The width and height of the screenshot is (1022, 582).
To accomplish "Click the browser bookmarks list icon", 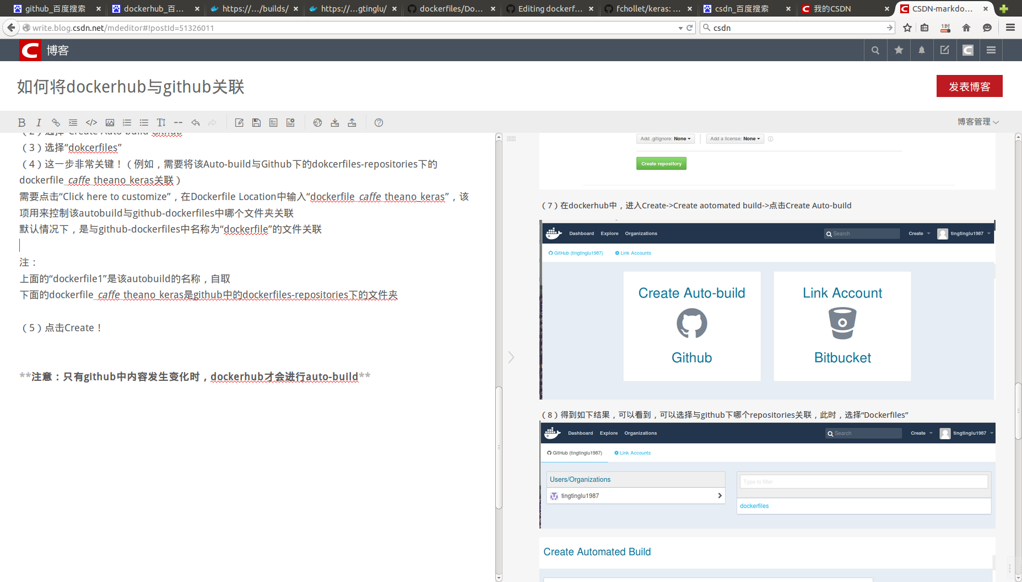I will click(x=924, y=28).
